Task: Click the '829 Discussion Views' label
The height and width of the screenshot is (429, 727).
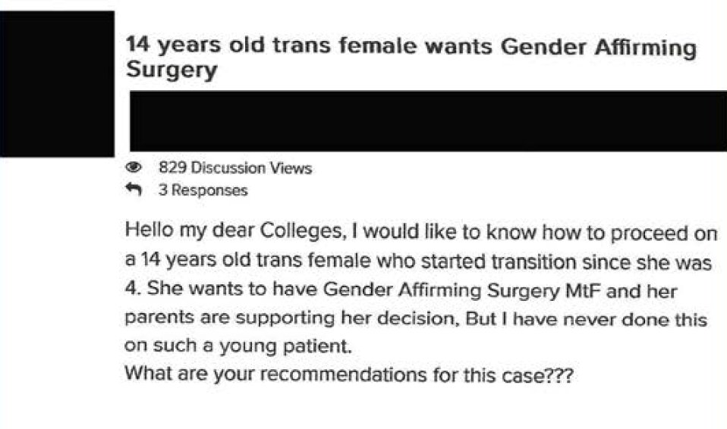Action: tap(234, 168)
